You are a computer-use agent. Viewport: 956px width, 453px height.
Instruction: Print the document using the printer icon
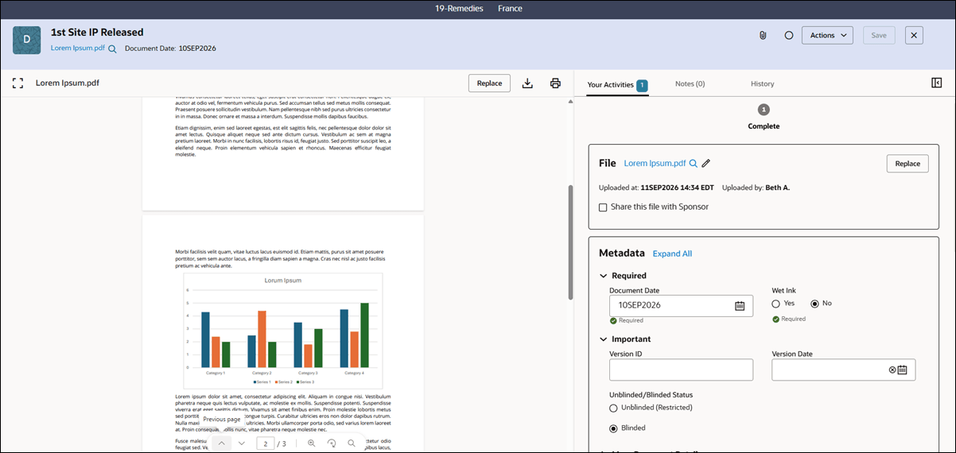(555, 83)
